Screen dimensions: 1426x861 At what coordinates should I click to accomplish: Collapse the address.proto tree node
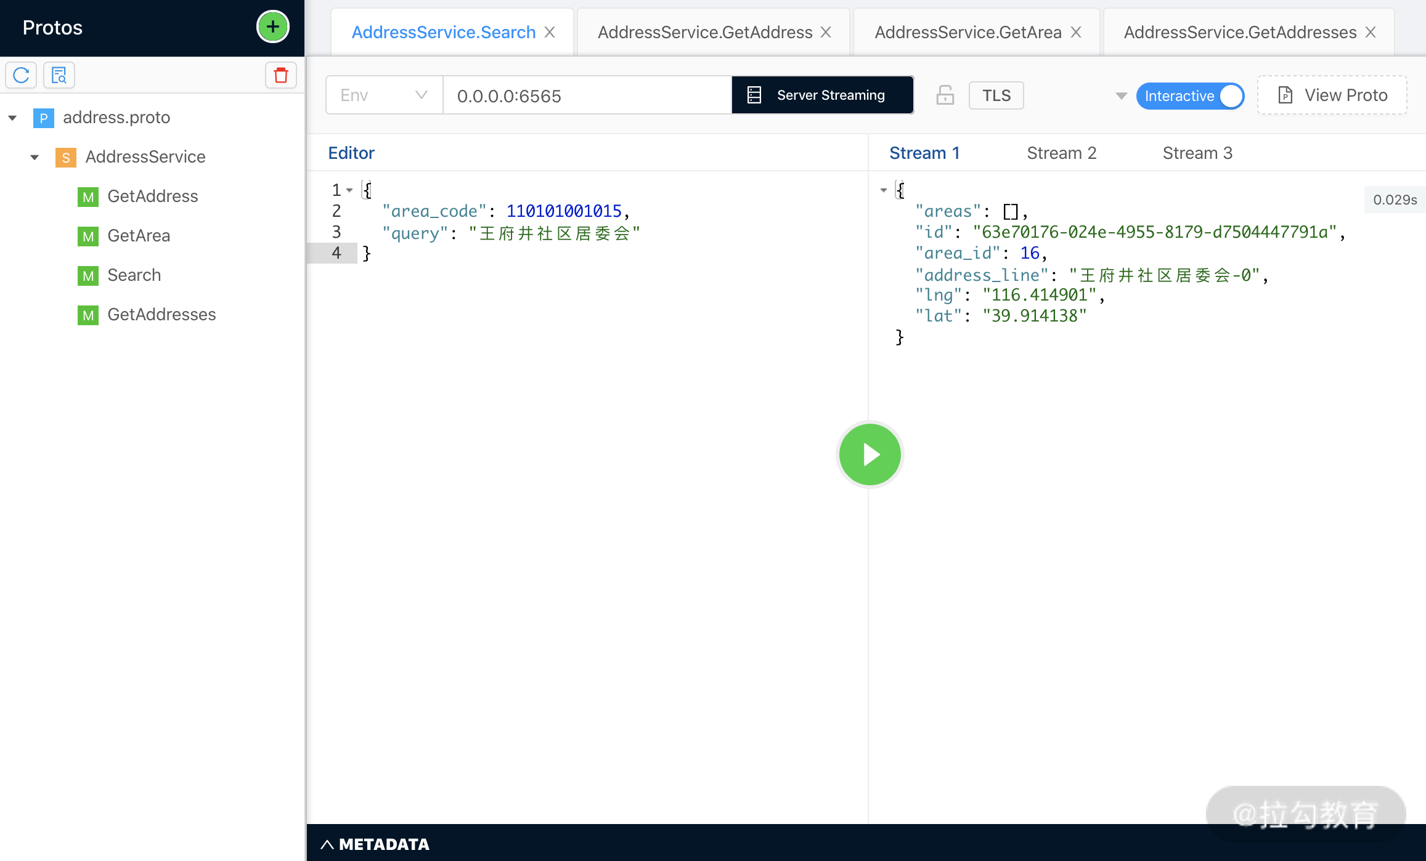coord(12,118)
